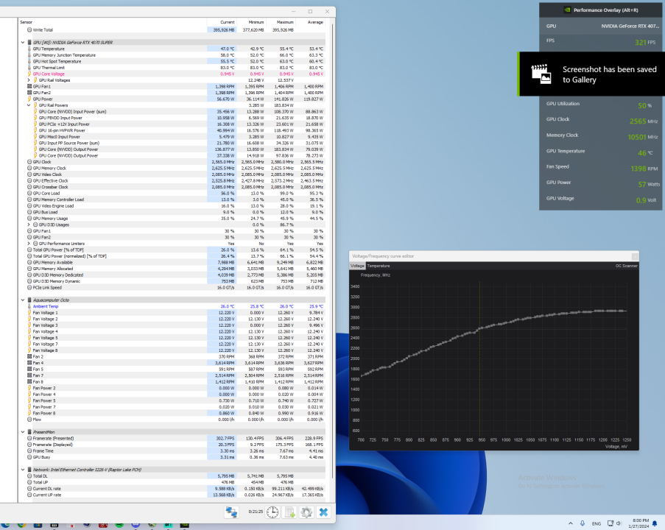This screenshot has width=665, height=530.
Task: Click the microphone icon in system tray
Action: click(583, 522)
